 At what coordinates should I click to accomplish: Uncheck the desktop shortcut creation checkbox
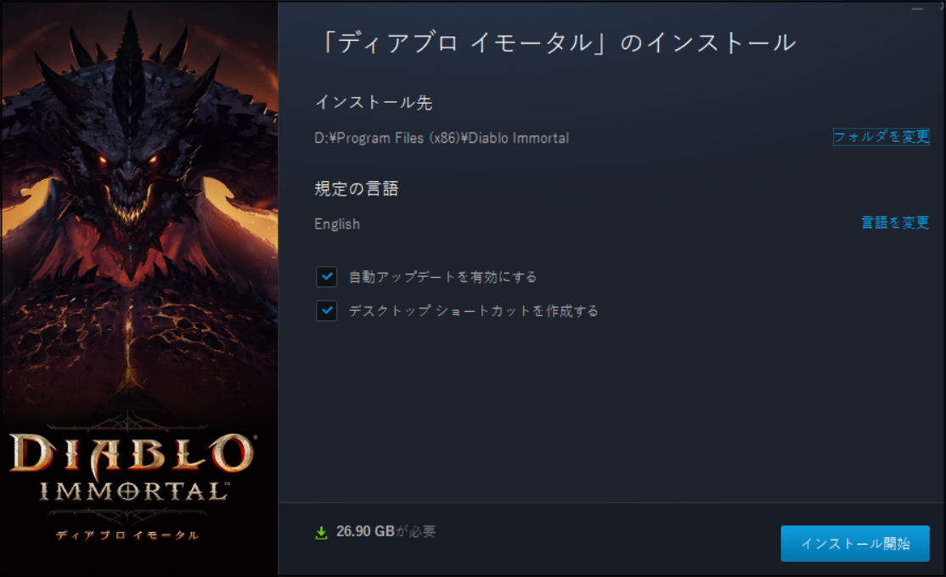tap(326, 311)
